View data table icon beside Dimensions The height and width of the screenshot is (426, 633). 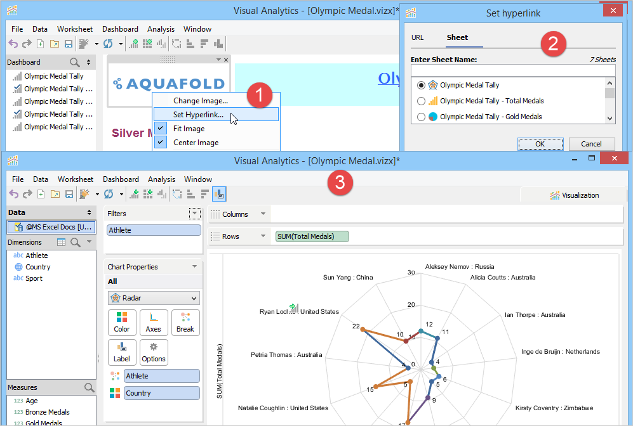[62, 242]
